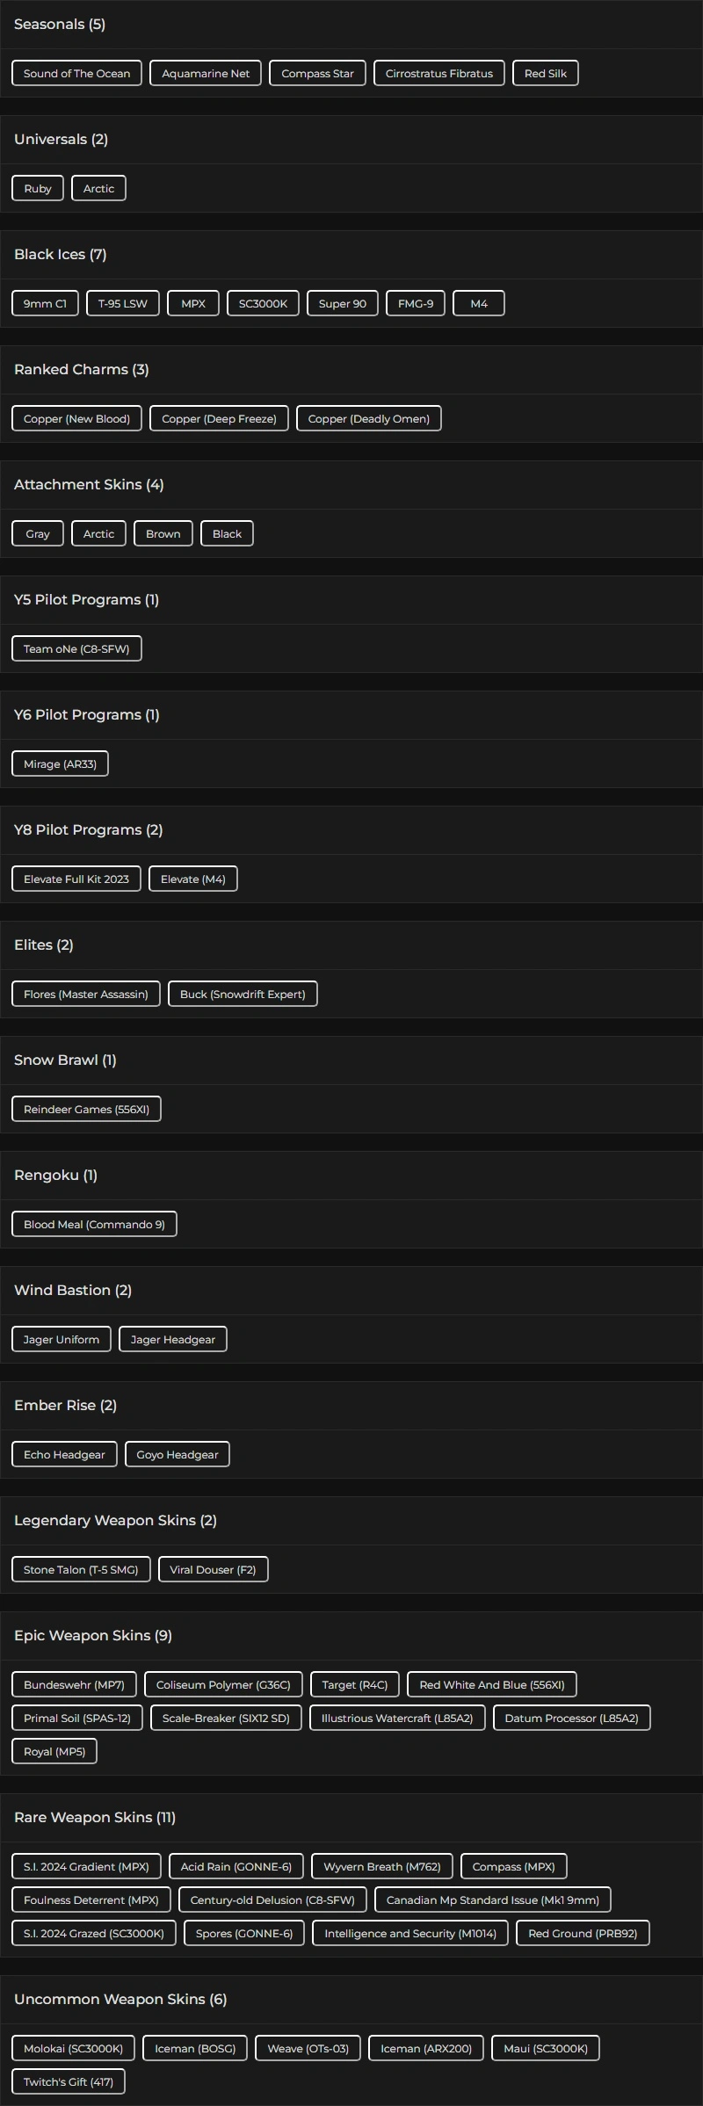Click the Sound of The Ocean tag
Viewport: 703px width, 2106px height.
tap(76, 74)
